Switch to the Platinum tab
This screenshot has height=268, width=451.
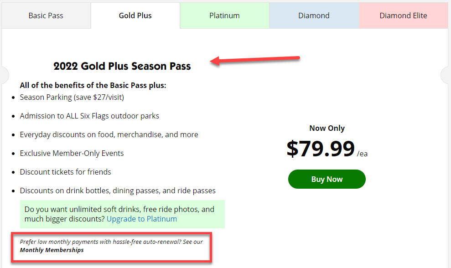pos(224,15)
